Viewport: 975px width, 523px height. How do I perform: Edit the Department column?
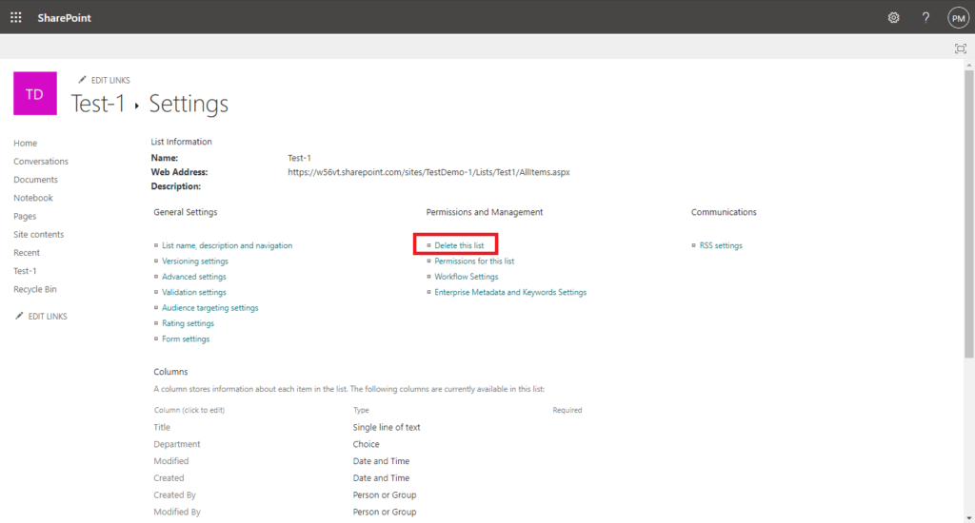pyautogui.click(x=177, y=444)
